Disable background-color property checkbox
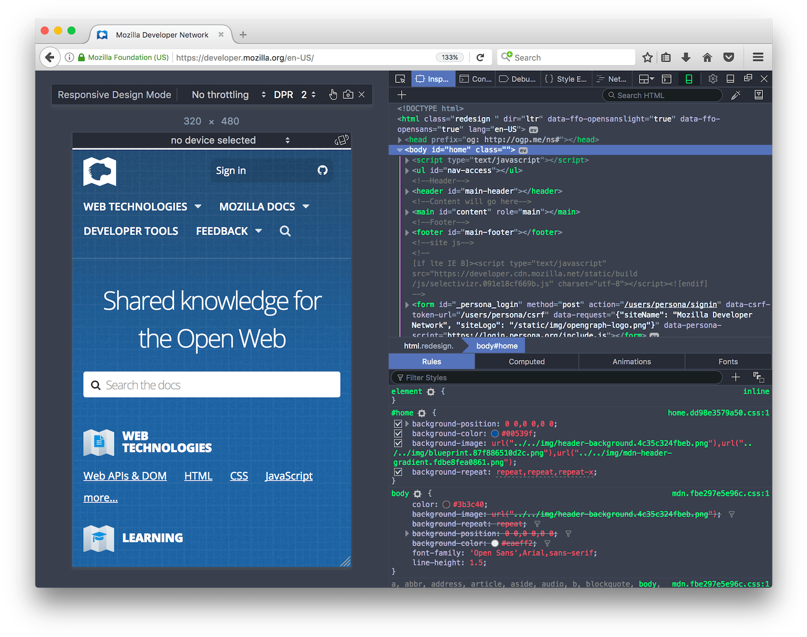This screenshot has height=637, width=807. tap(398, 434)
